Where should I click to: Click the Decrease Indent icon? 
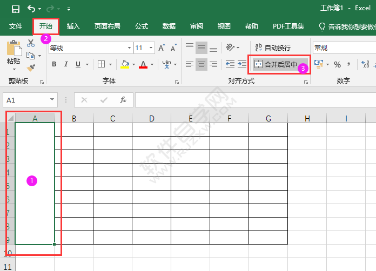click(230, 64)
